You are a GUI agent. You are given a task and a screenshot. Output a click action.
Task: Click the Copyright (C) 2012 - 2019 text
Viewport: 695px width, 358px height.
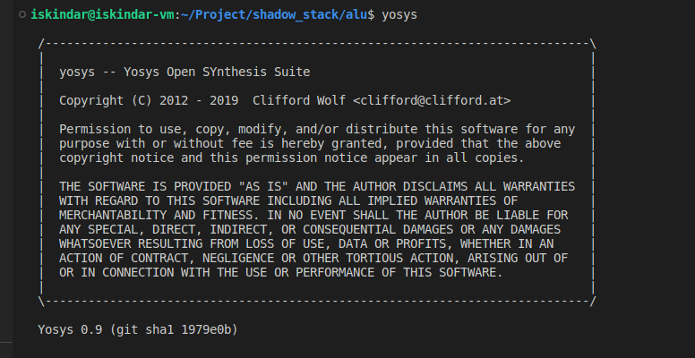(x=149, y=100)
